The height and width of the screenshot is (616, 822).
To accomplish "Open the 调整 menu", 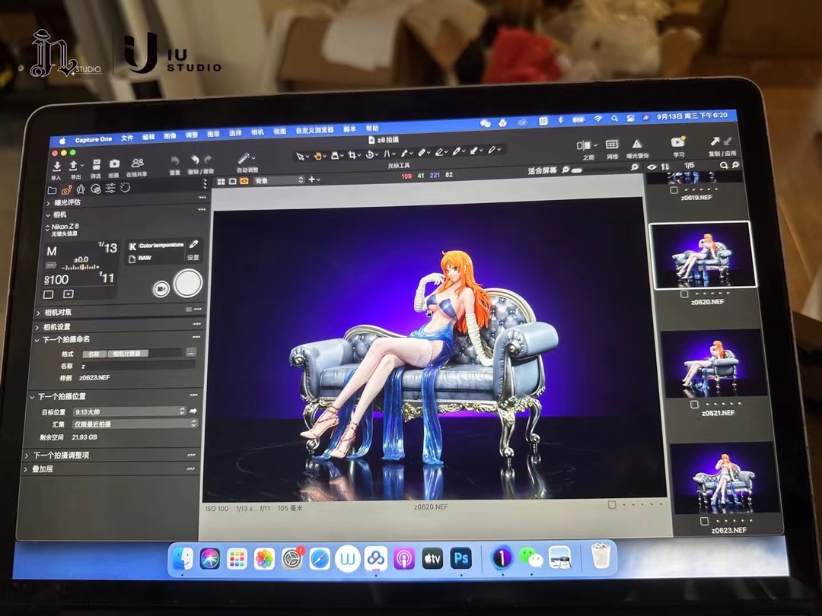I will (192, 135).
